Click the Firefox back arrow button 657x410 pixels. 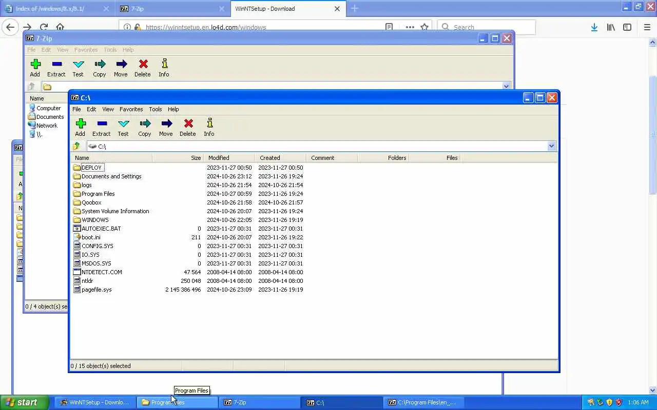[x=10, y=27]
